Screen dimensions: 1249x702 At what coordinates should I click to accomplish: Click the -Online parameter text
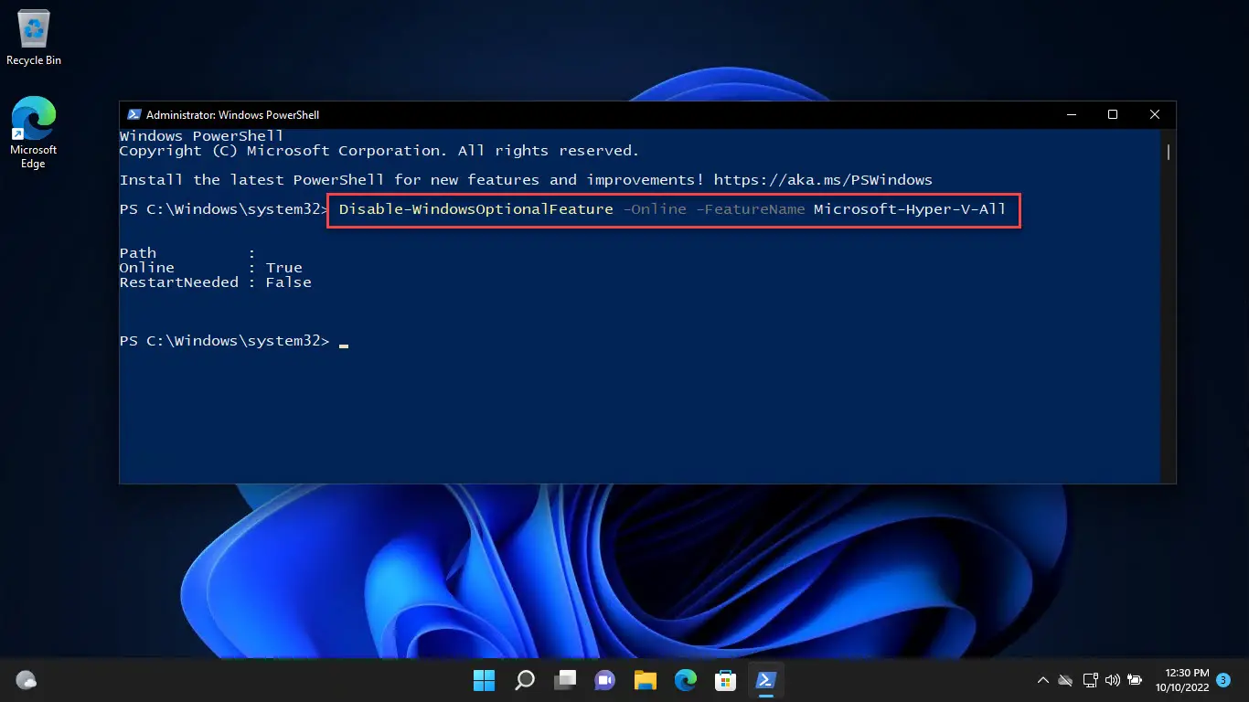click(x=655, y=209)
